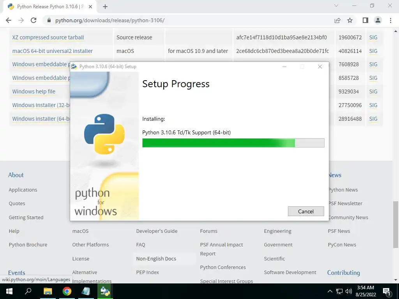Share this page using the share icon
399x299 pixels.
coord(337,20)
